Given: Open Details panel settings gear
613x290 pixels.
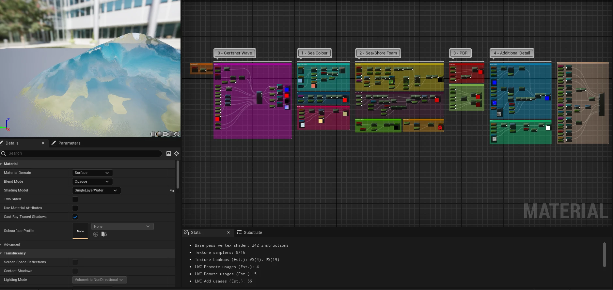Looking at the screenshot, I should click(x=177, y=154).
